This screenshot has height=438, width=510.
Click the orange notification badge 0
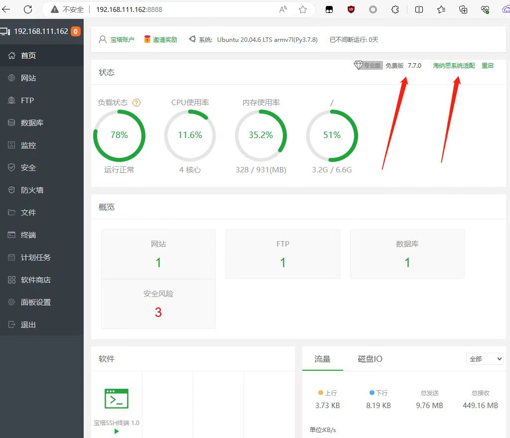click(75, 31)
